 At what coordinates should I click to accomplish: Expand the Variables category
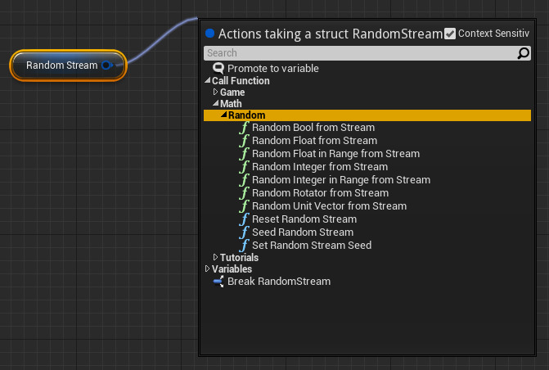click(x=207, y=268)
